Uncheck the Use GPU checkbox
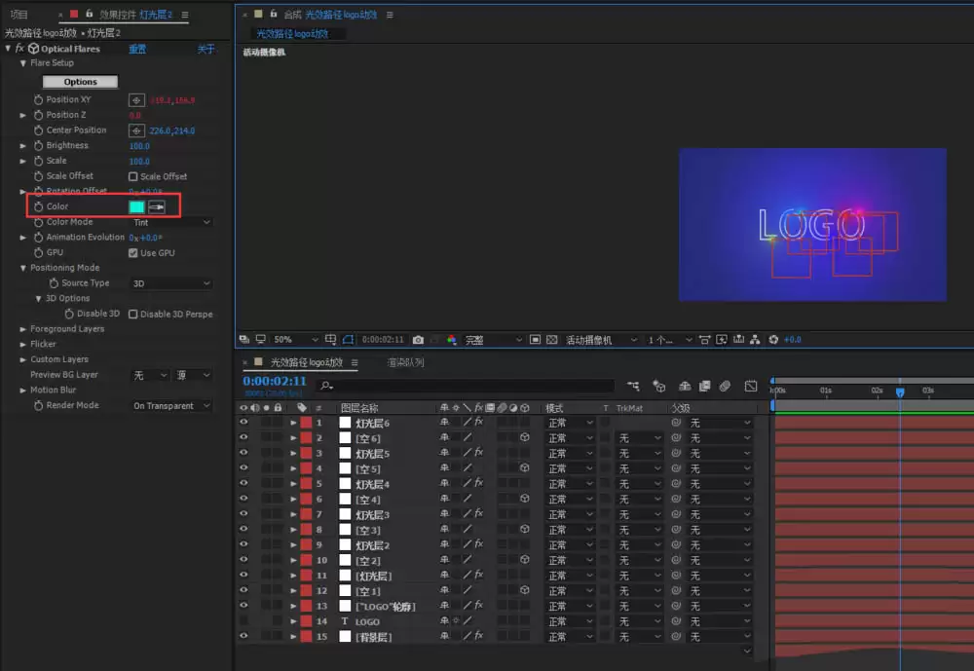 click(x=132, y=253)
